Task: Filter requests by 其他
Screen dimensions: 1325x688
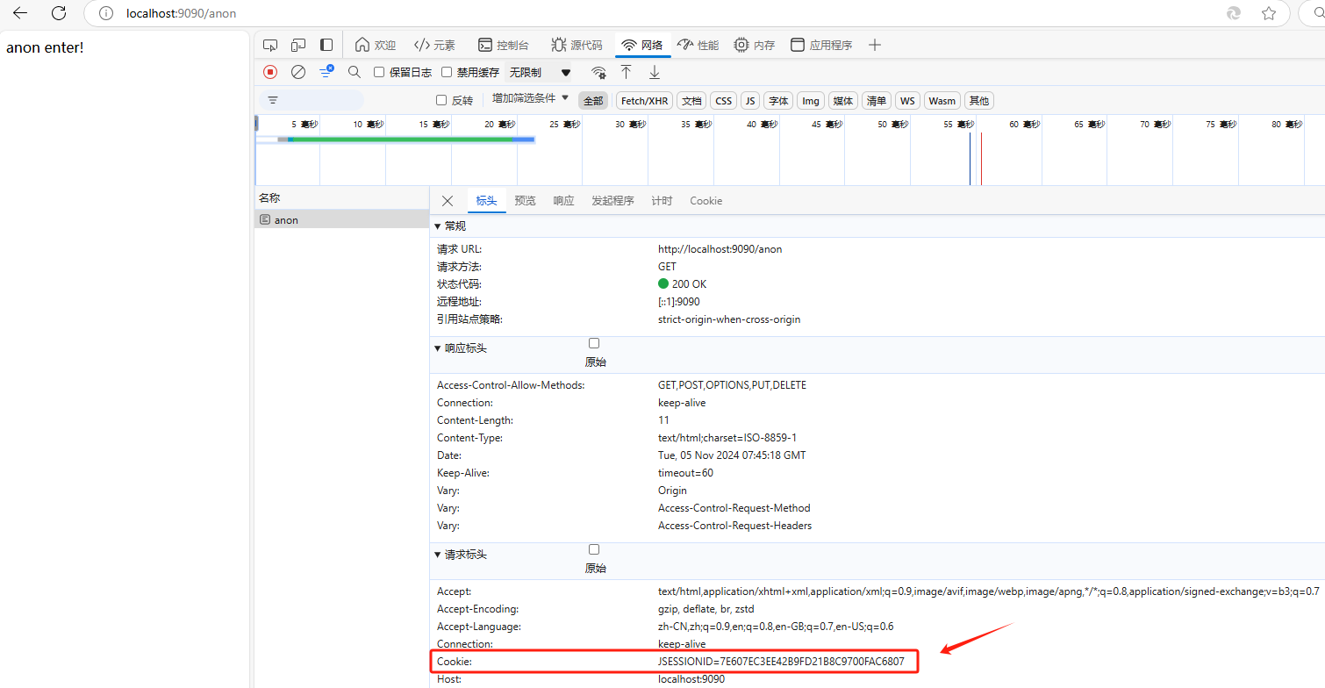Action: click(979, 101)
